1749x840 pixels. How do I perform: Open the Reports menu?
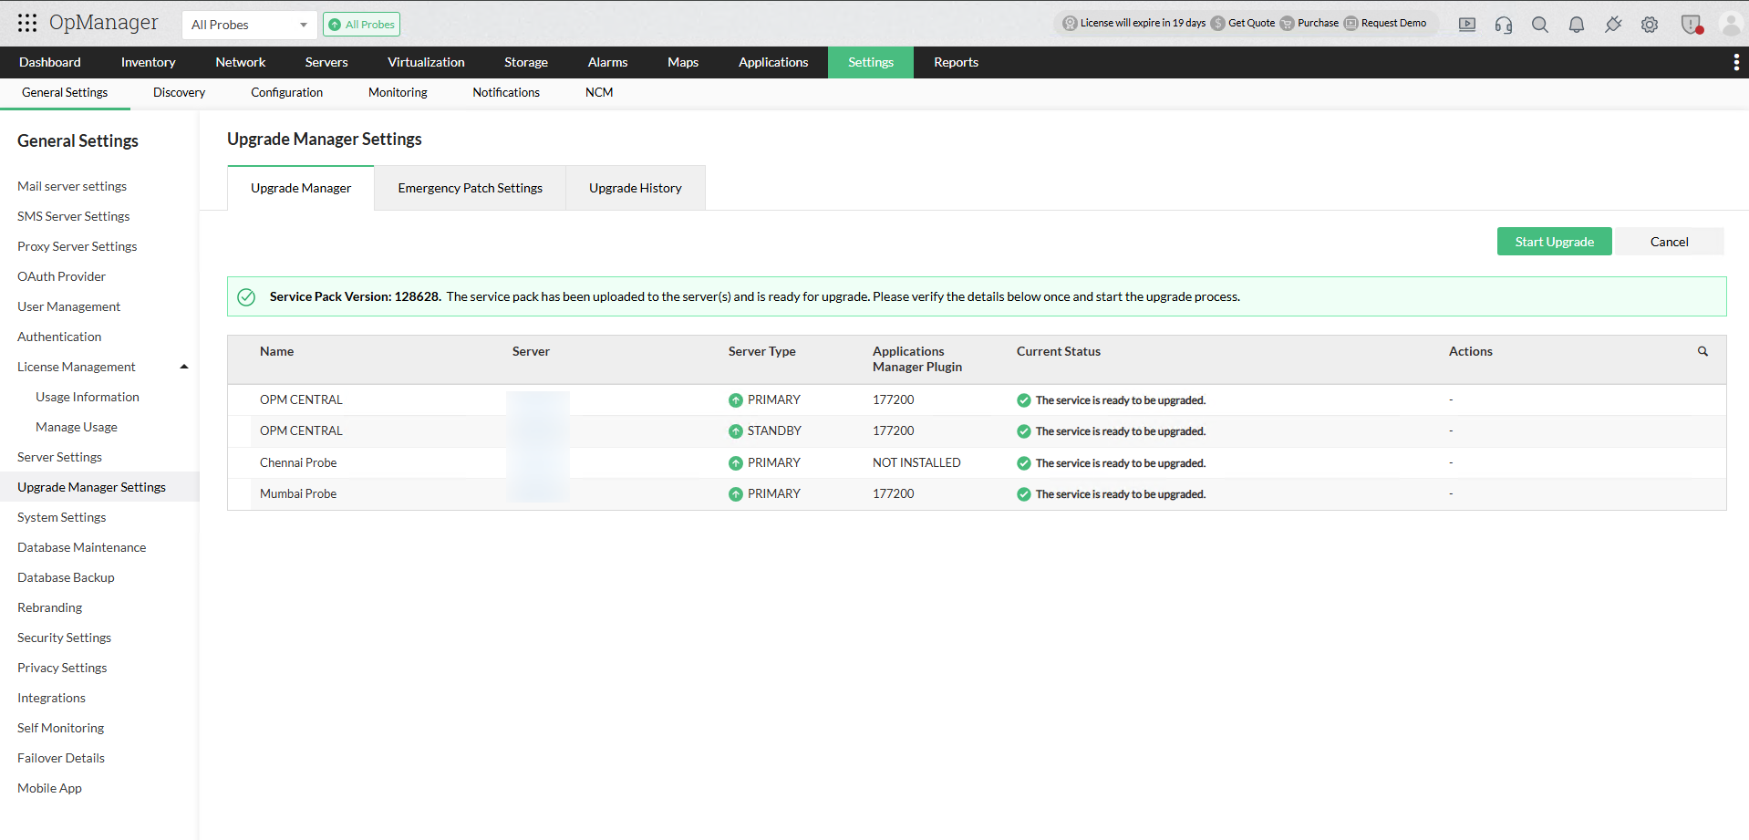coord(956,62)
